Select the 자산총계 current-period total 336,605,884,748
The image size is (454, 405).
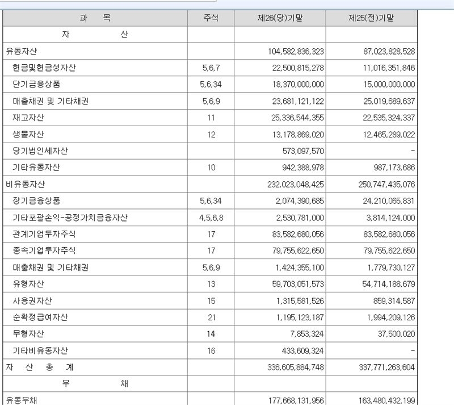coord(295,368)
